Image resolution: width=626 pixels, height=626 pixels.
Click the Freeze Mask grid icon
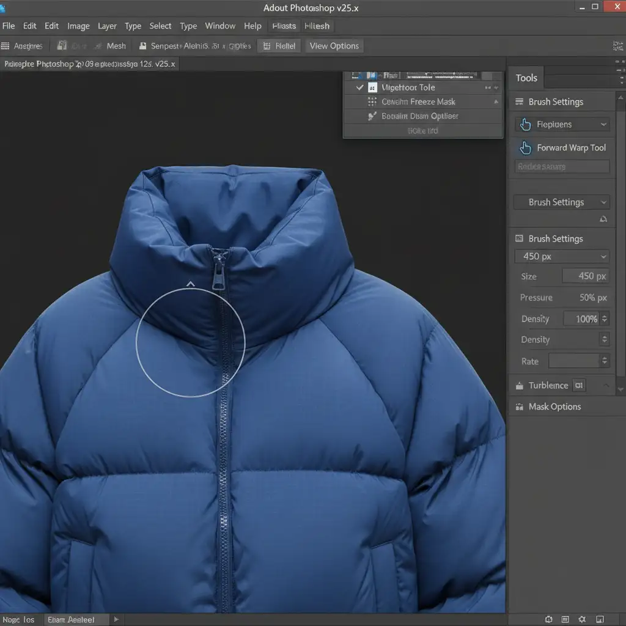[x=372, y=102]
